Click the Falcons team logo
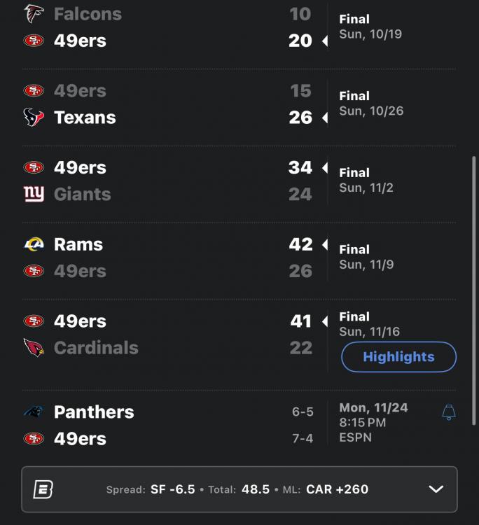This screenshot has height=525, width=479. [34, 13]
